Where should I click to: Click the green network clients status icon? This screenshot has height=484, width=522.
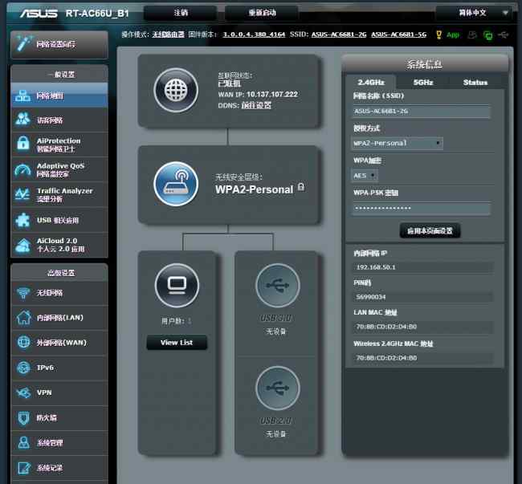coord(488,35)
